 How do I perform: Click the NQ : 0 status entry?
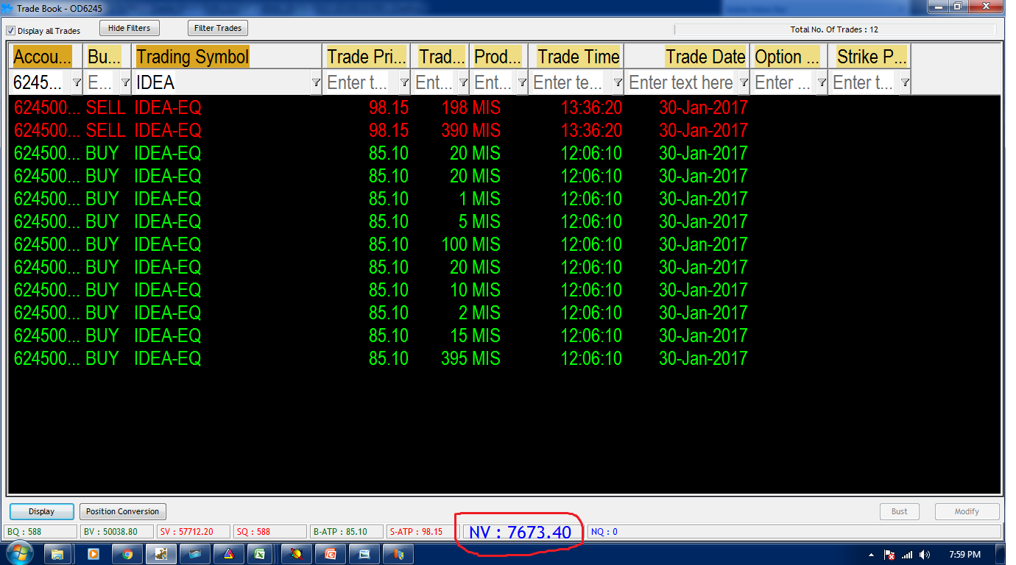(x=794, y=532)
